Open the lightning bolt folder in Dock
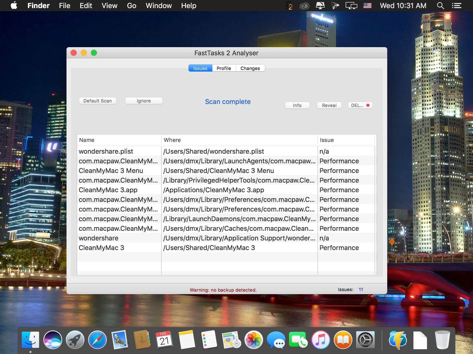Viewport: 473px width, 354px height. tap(398, 340)
